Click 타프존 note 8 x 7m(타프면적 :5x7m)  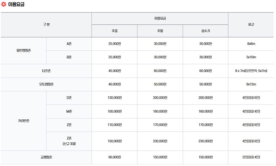pyautogui.click(x=251, y=71)
